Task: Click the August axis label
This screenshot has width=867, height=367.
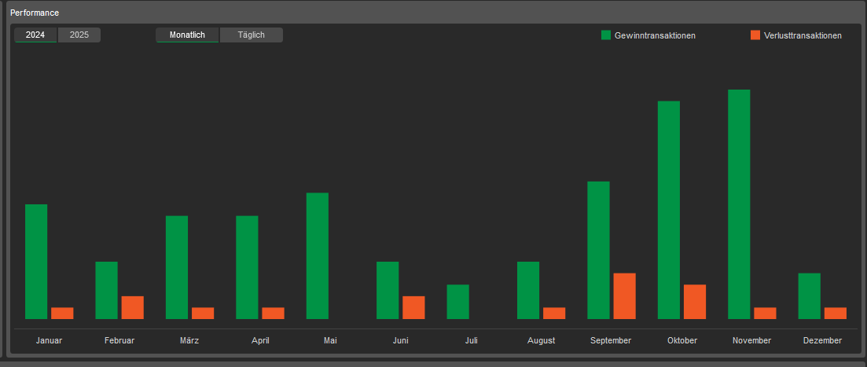Action: point(542,341)
